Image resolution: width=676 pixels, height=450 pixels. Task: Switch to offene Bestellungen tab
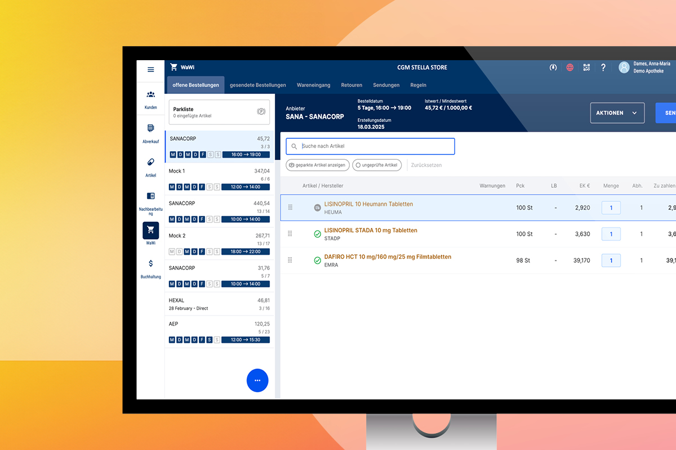pyautogui.click(x=195, y=85)
